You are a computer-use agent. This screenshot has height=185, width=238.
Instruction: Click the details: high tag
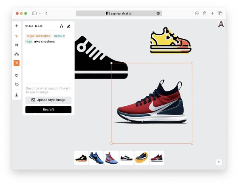pyautogui.click(x=59, y=36)
